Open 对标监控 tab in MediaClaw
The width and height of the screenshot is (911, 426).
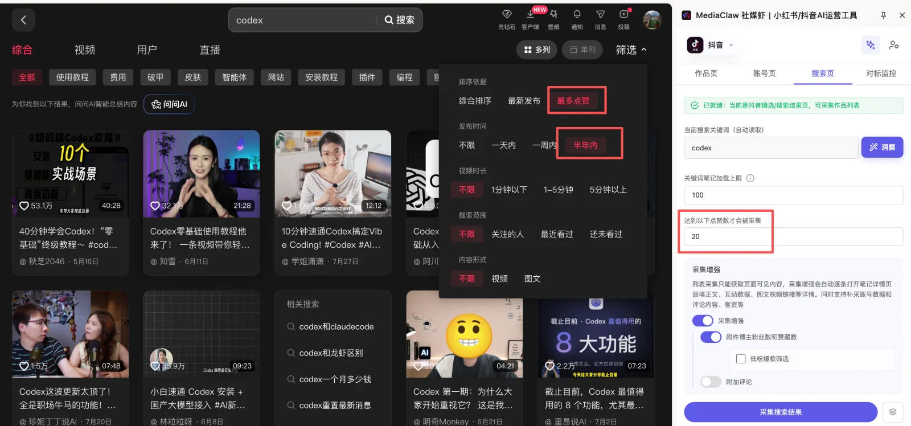(x=881, y=73)
